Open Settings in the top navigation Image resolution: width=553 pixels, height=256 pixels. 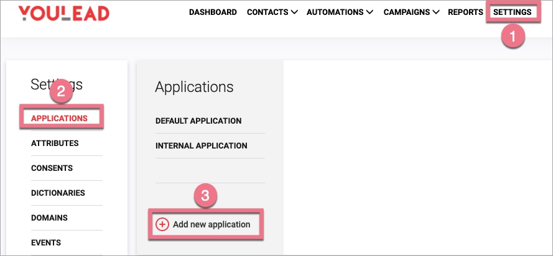point(512,12)
